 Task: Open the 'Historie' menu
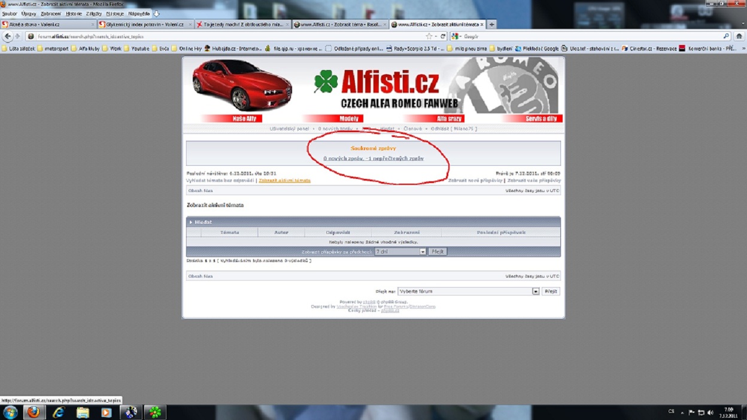pos(74,14)
